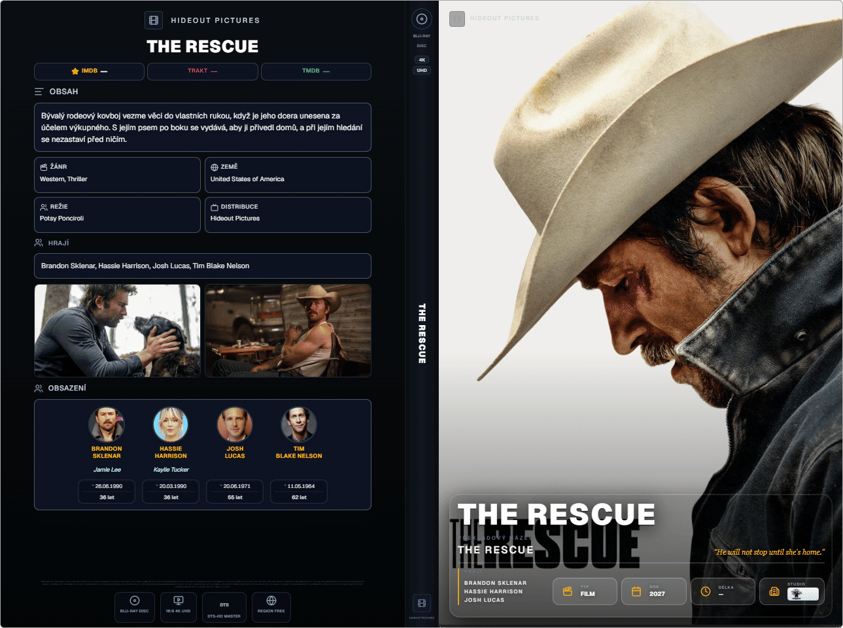Click Tim Blake Nelson's cast portrait
843x628 pixels.
click(299, 425)
